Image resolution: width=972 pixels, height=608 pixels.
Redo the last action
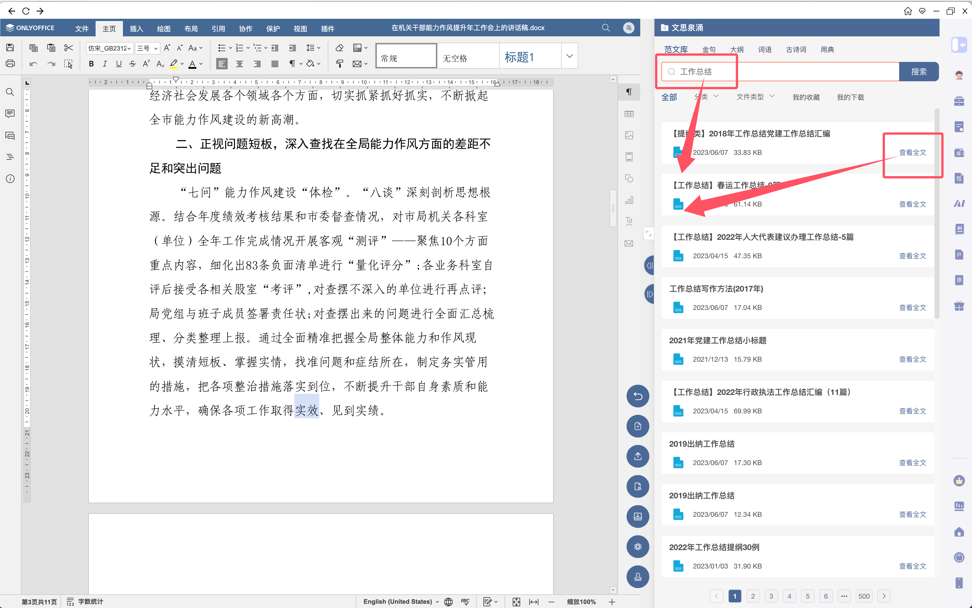pyautogui.click(x=51, y=64)
